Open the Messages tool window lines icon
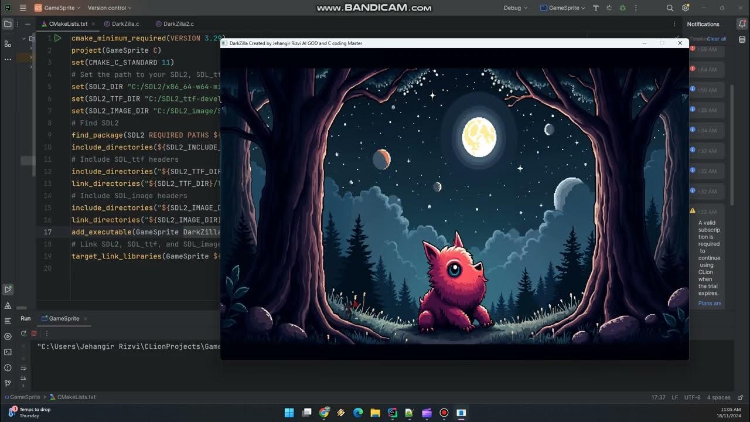 point(8,321)
